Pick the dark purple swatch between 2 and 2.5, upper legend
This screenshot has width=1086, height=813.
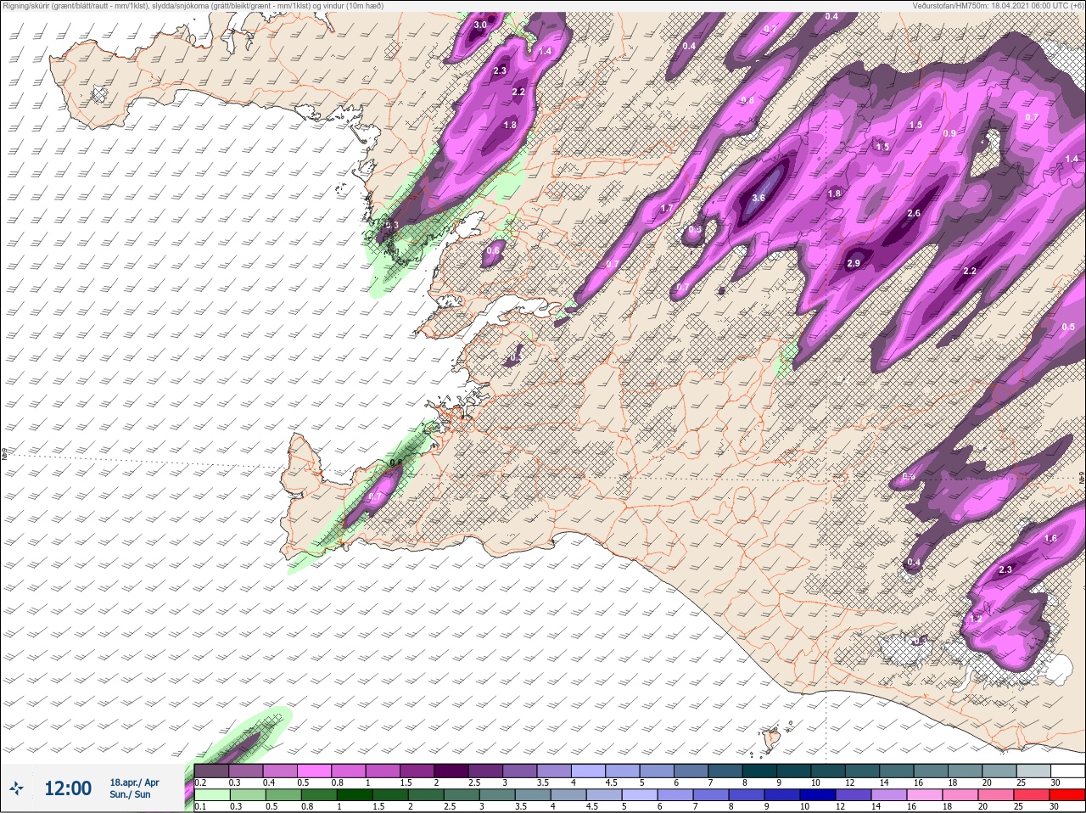click(x=453, y=771)
